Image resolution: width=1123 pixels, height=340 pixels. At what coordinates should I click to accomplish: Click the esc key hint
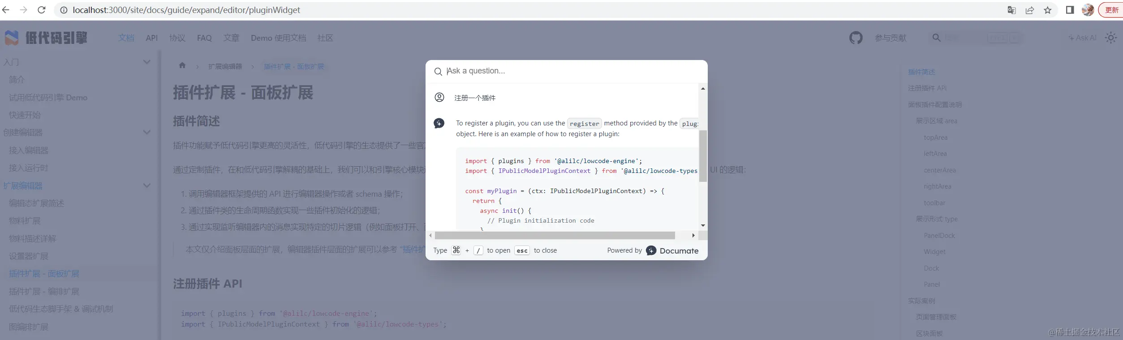coord(522,250)
